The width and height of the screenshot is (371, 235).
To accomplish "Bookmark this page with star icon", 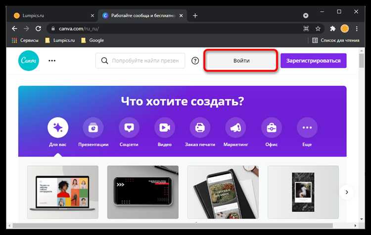I will 319,29.
